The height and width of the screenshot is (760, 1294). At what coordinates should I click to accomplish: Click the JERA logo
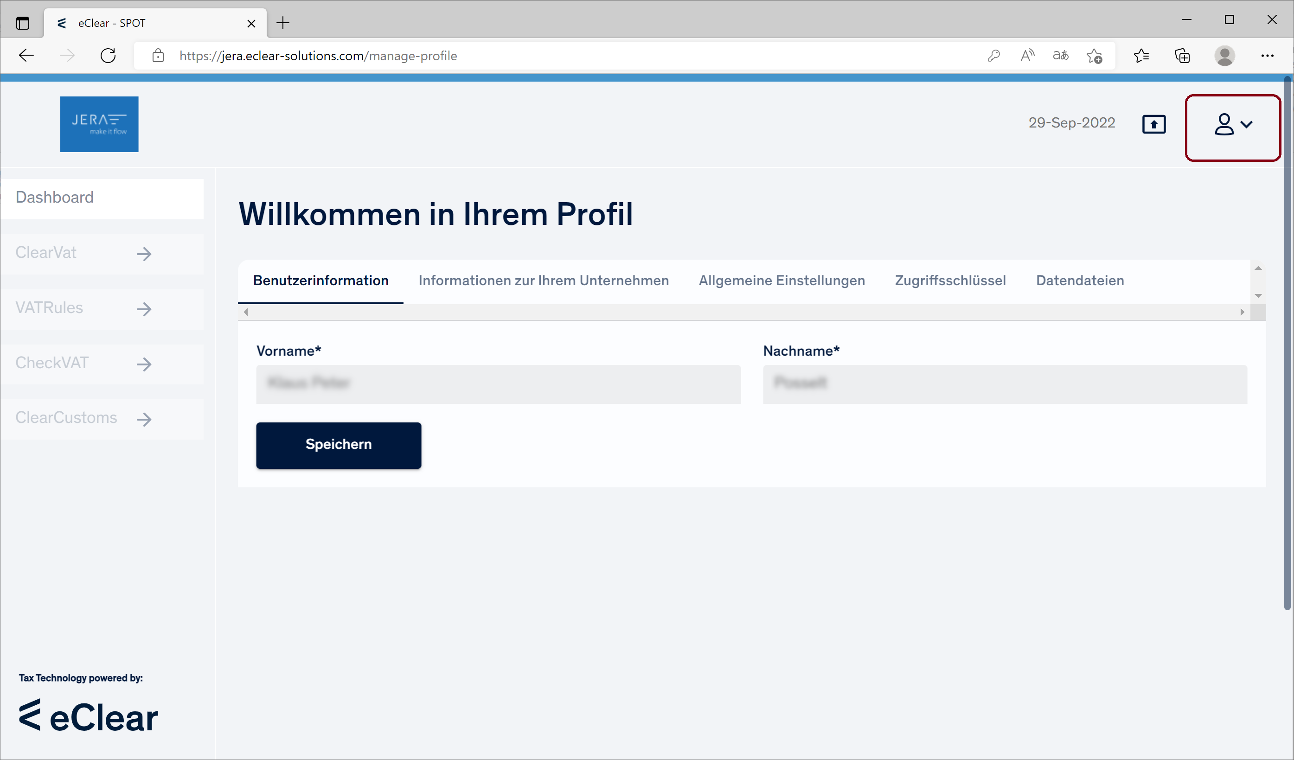click(x=99, y=124)
